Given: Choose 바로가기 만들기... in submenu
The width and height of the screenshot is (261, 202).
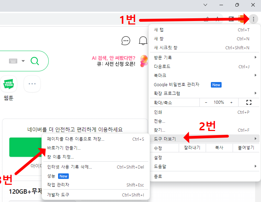Looking at the screenshot, I should coord(95,148).
